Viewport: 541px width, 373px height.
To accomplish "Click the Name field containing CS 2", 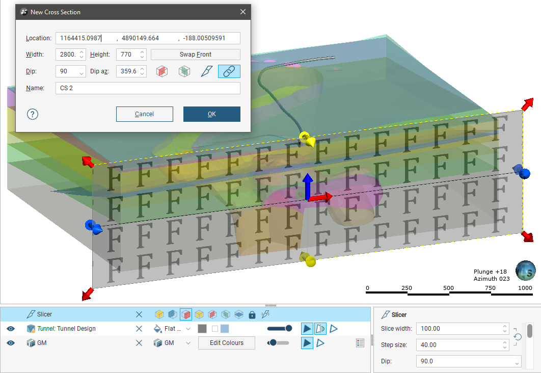I will (148, 88).
